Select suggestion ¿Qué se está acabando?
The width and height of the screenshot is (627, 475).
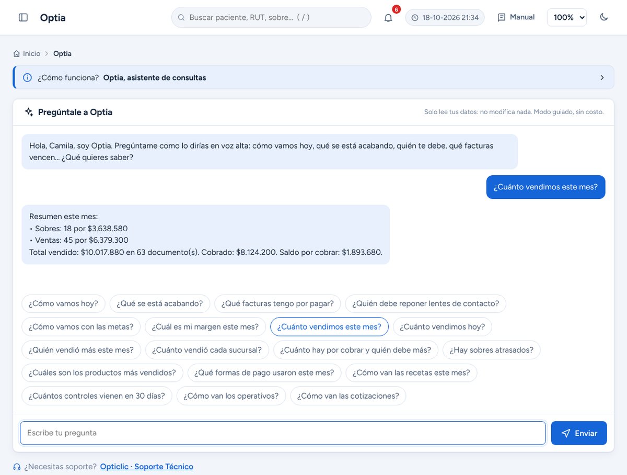click(x=160, y=303)
